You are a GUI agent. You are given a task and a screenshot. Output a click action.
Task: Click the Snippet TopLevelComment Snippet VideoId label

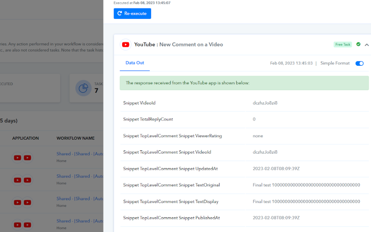click(x=167, y=152)
